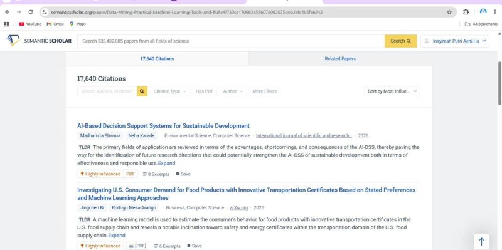Click the browser forward arrow

click(19, 12)
